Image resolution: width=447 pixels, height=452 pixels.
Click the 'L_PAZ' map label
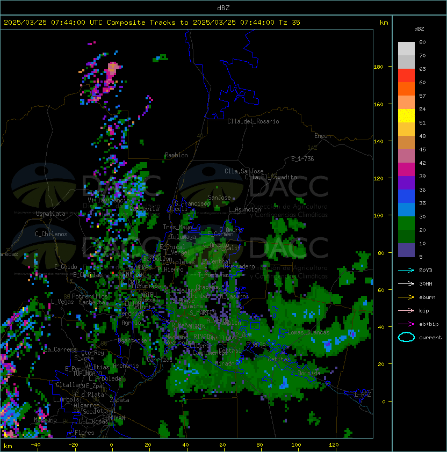pos(363,395)
